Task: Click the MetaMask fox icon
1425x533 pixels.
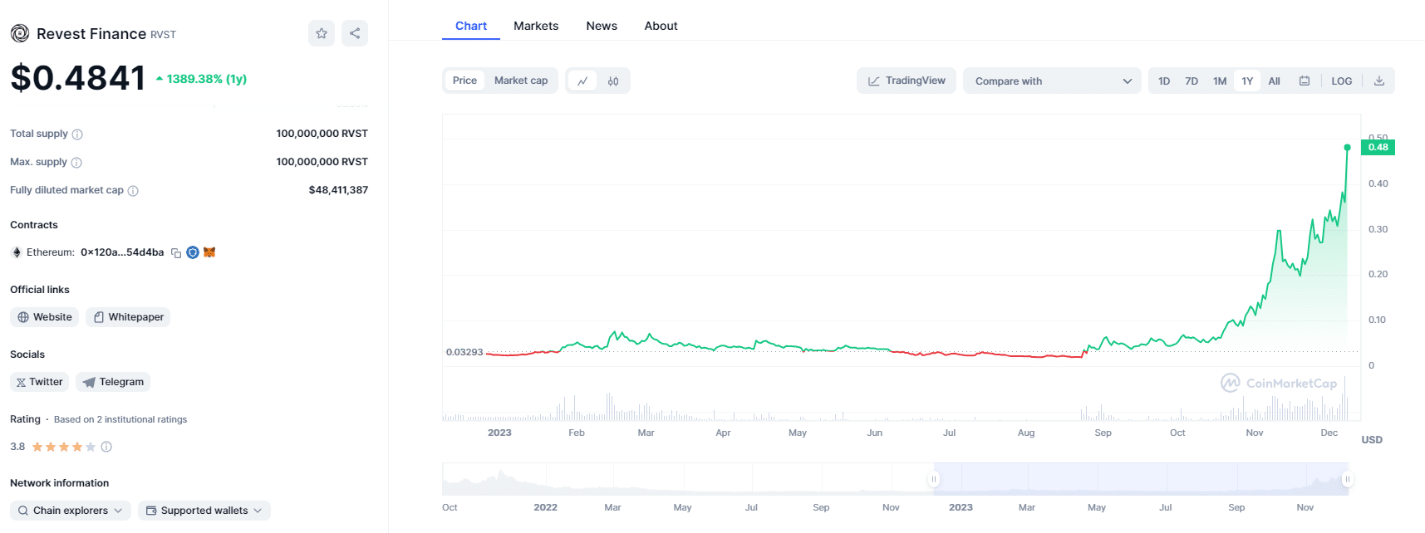Action: [x=209, y=252]
